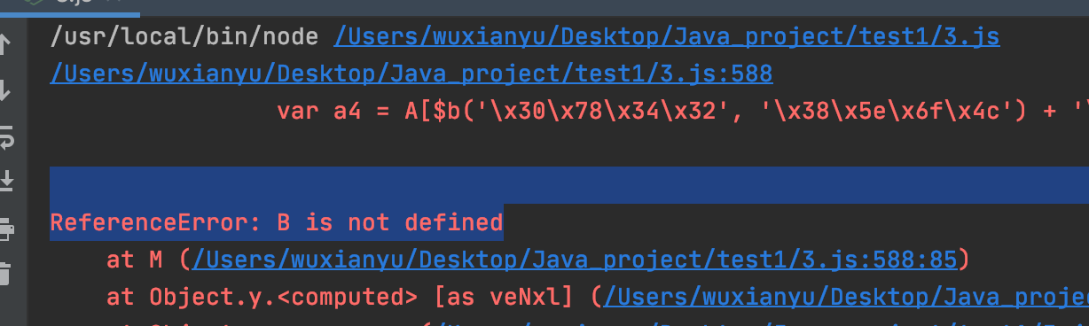Click the ReferenceError: B is not defined message

point(277,222)
